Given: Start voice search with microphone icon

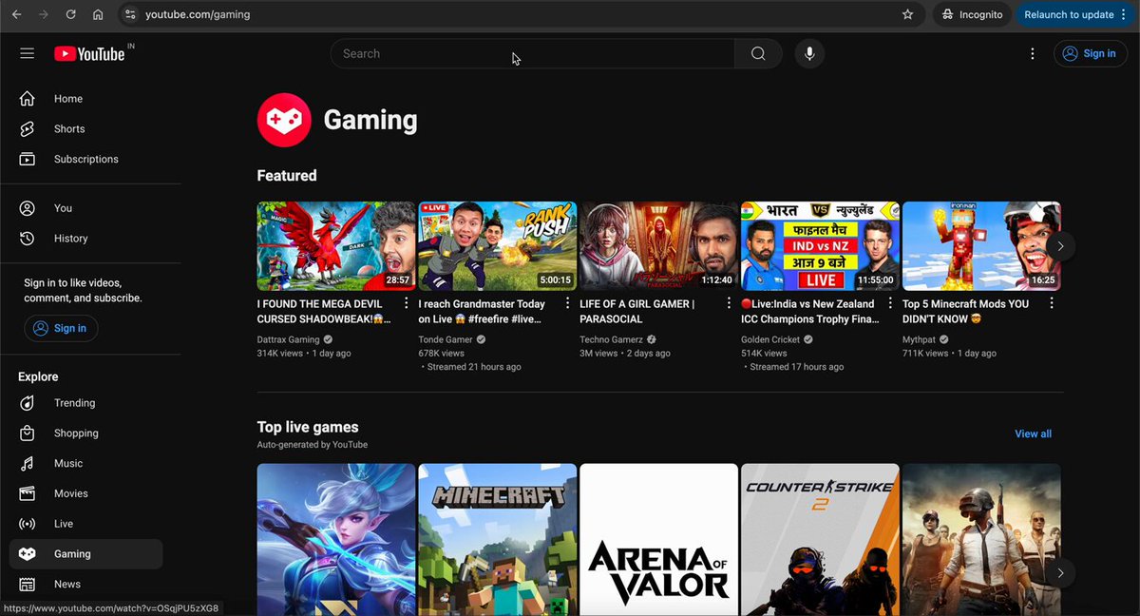Looking at the screenshot, I should [x=809, y=53].
